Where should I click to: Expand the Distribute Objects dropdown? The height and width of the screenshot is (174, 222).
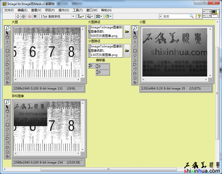tap(90, 16)
